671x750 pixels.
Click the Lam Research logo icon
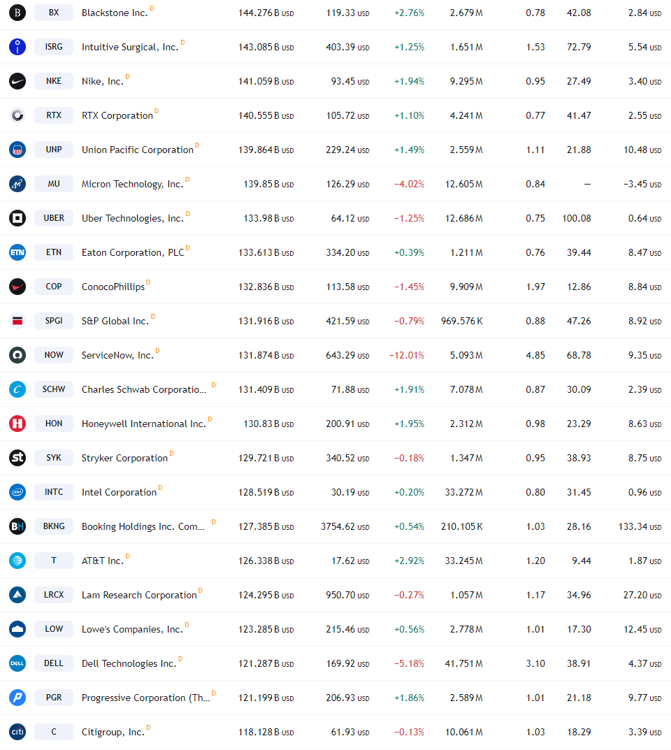click(x=17, y=595)
